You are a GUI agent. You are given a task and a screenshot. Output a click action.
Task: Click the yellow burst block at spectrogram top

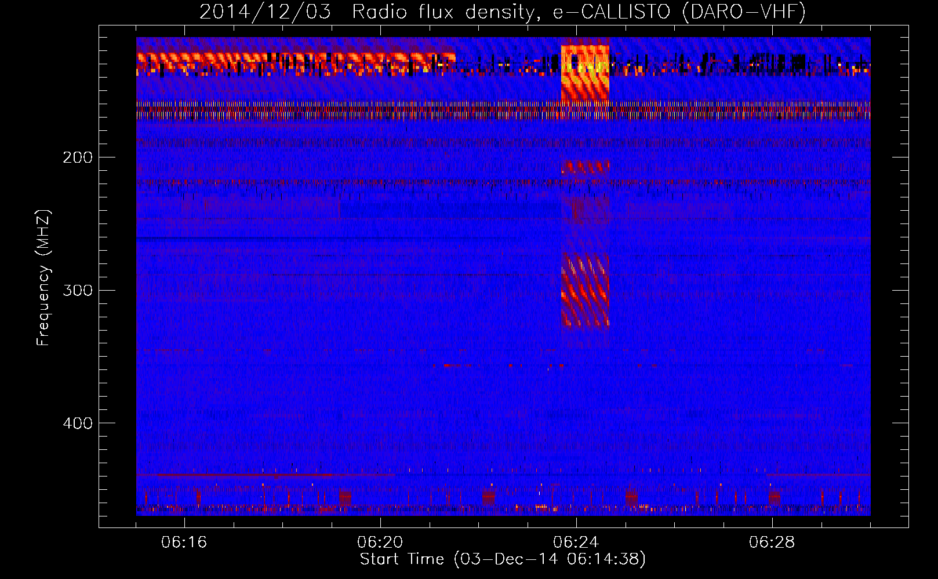point(585,72)
